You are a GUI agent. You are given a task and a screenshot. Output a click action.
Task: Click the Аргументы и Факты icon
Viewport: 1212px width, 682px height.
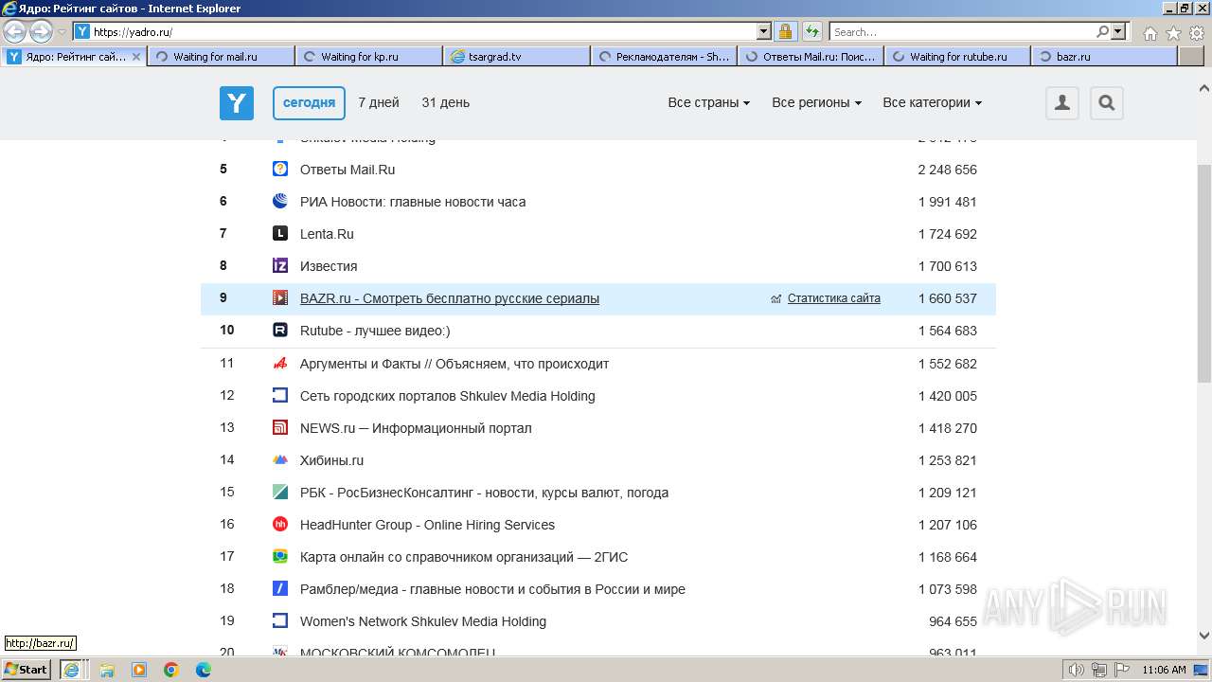click(280, 364)
